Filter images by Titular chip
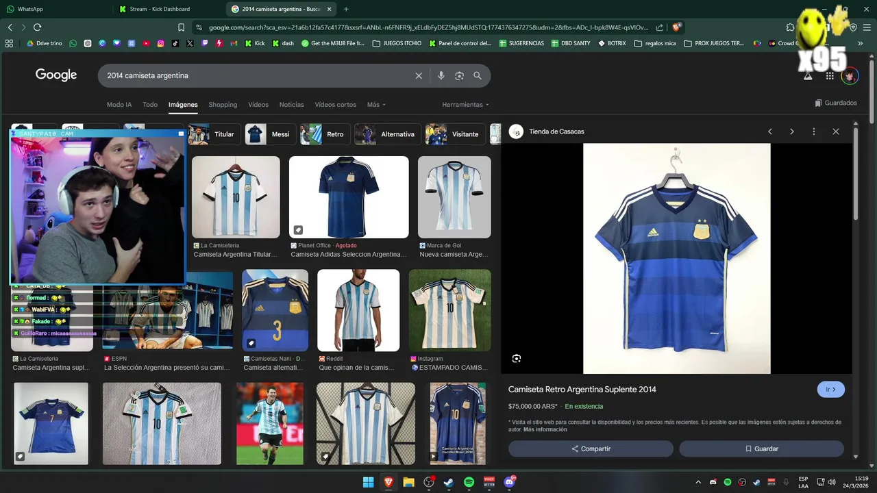The image size is (877, 493). coord(213,134)
